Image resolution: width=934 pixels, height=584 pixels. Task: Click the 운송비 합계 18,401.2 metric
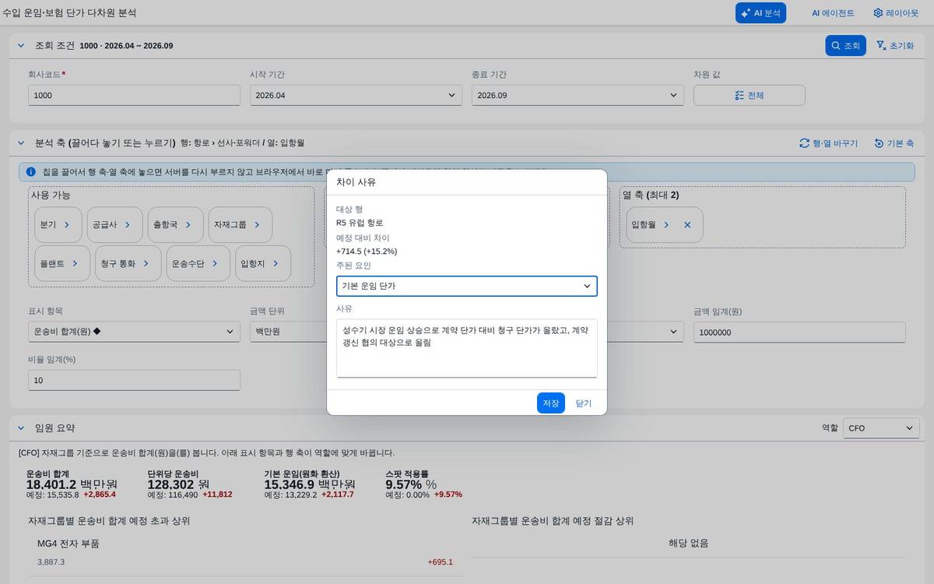point(72,484)
